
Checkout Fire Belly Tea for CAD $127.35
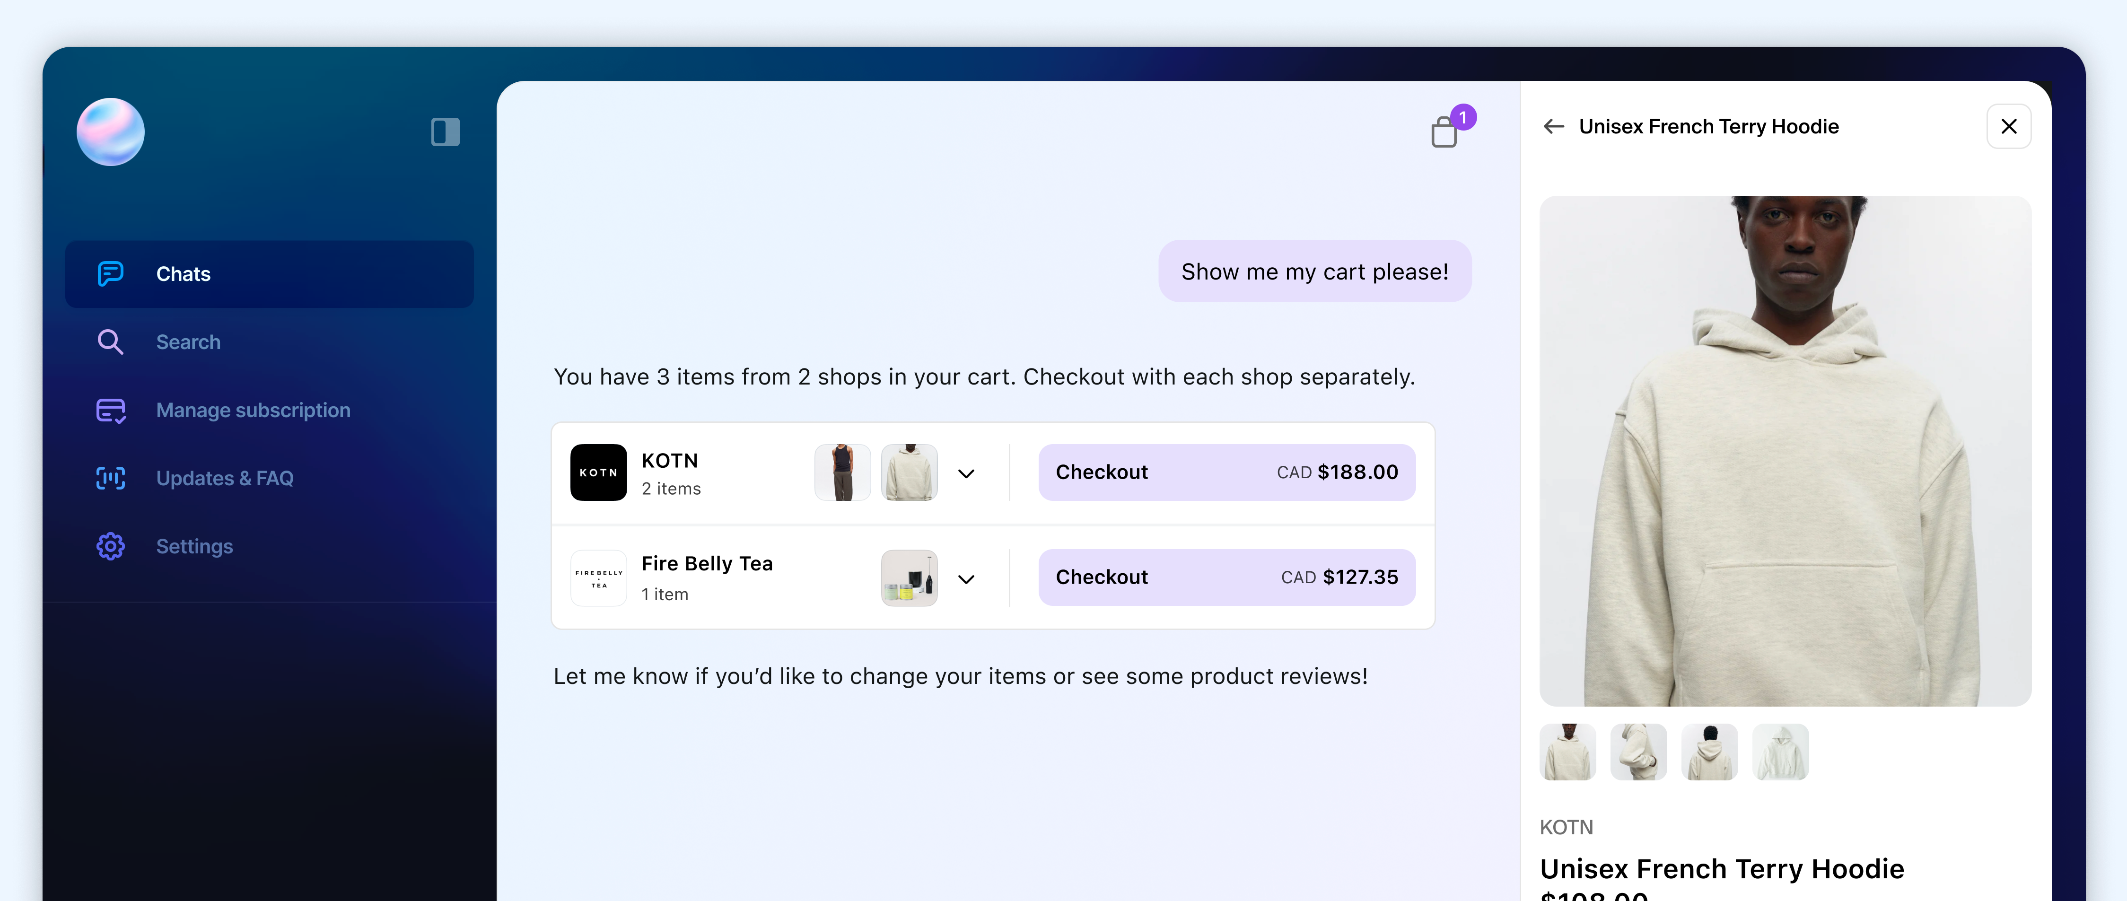point(1226,577)
